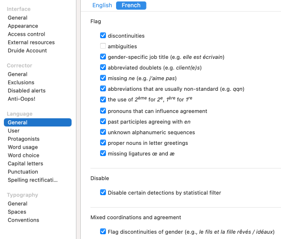The height and width of the screenshot is (239, 281).
Task: Toggle Disable certain detections by statistical filter
Action: click(x=103, y=192)
